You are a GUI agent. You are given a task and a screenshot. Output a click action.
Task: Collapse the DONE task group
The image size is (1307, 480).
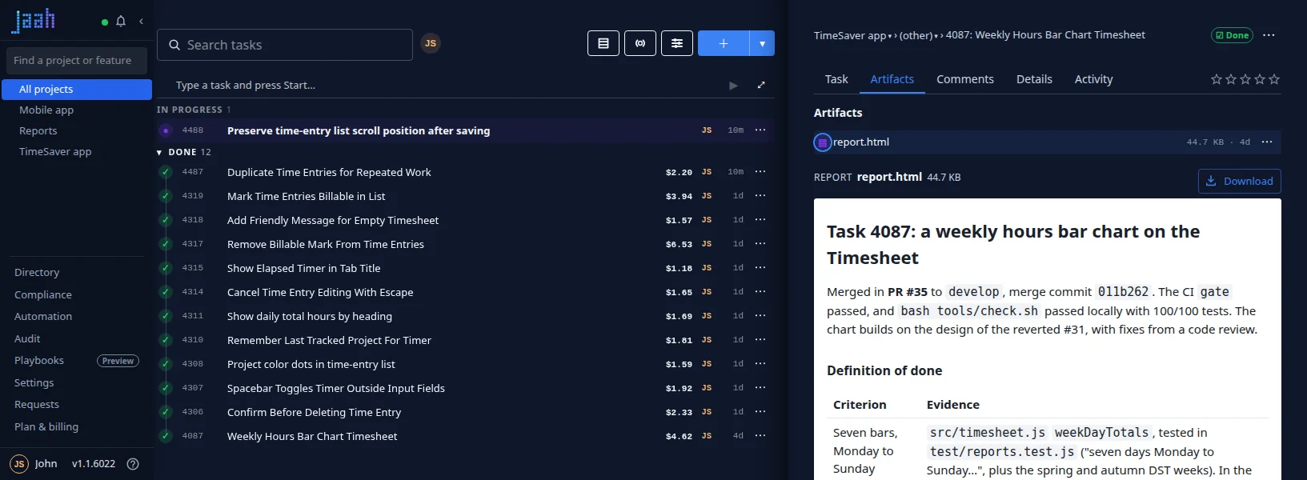point(160,152)
